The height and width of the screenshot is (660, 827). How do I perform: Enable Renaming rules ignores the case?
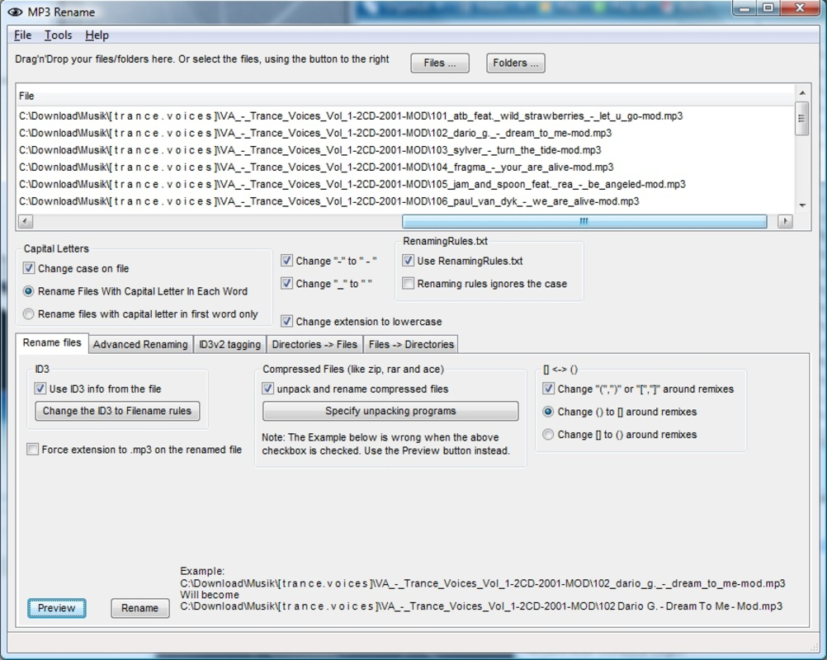(409, 283)
